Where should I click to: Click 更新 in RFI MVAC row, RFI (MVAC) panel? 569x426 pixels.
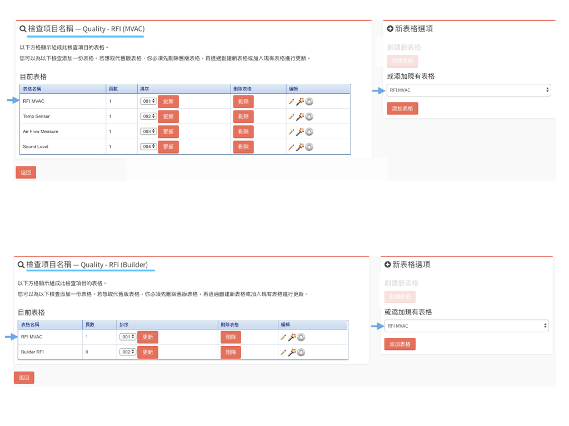point(168,102)
